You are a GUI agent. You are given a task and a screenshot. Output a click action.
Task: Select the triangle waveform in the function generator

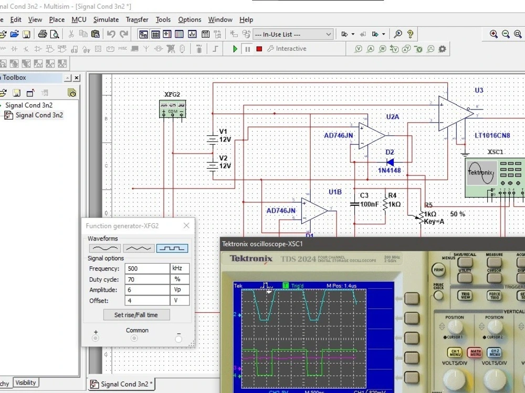click(x=138, y=248)
